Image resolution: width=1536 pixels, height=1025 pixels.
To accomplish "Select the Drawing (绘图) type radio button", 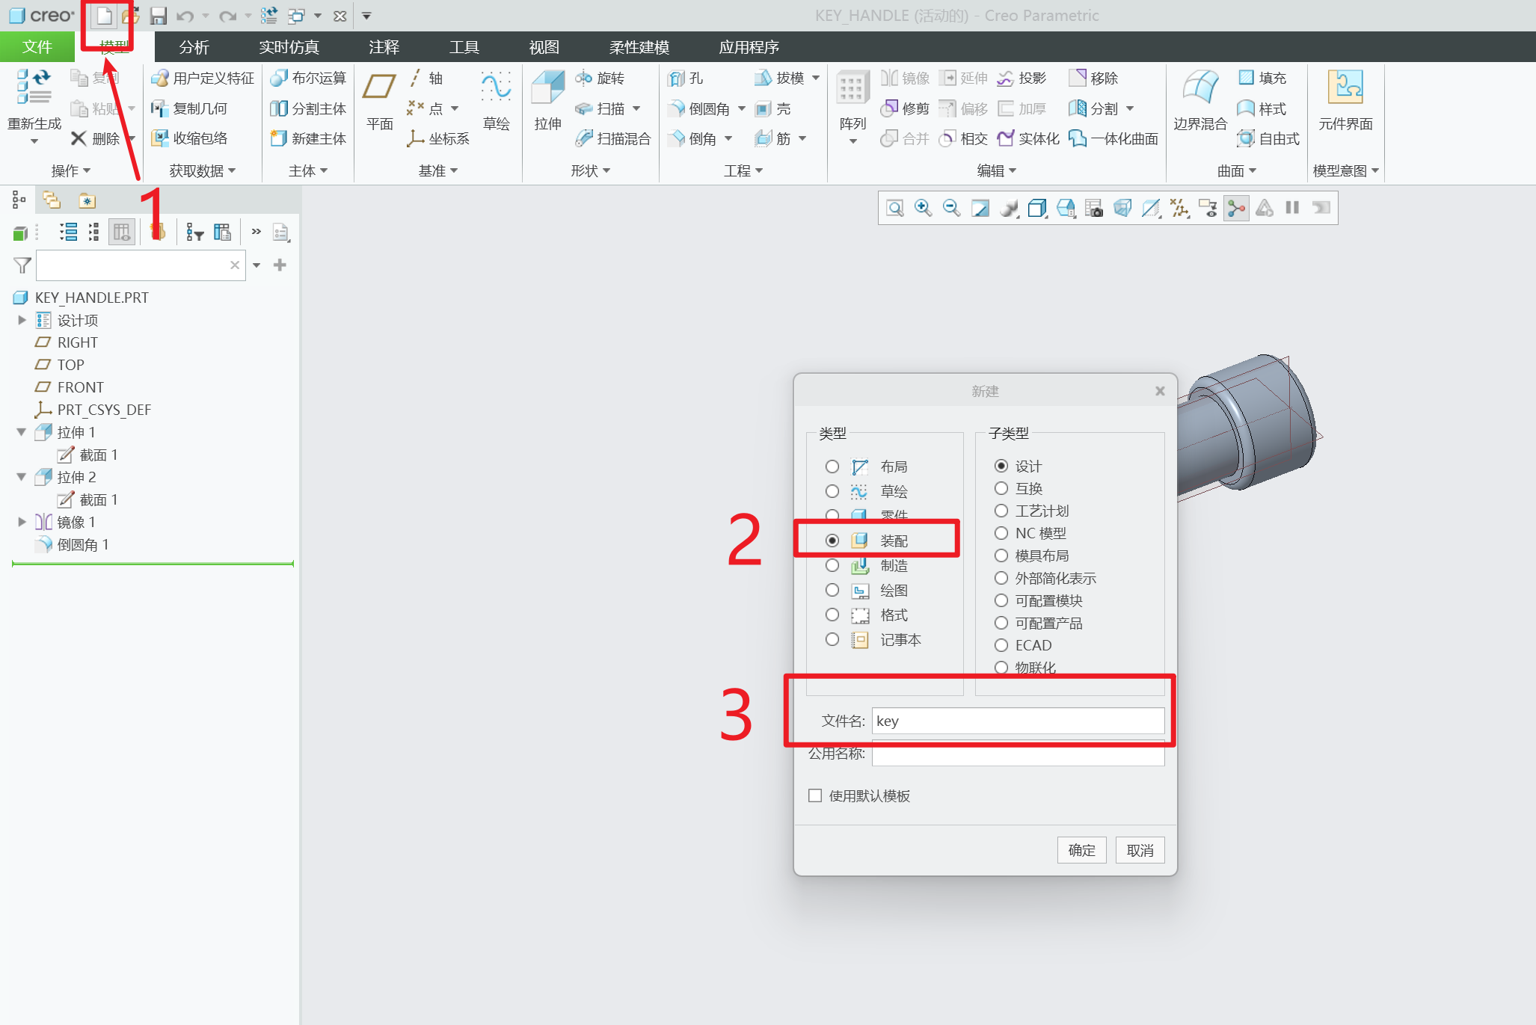I will point(832,590).
